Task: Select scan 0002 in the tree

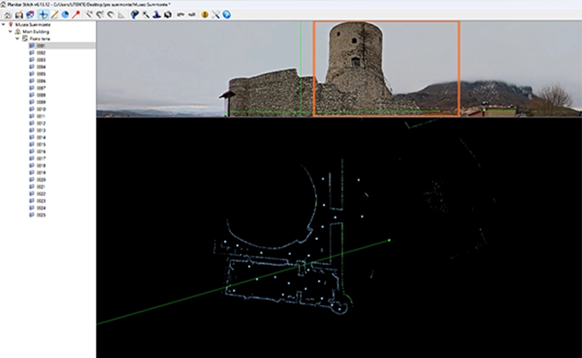Action: (x=41, y=53)
